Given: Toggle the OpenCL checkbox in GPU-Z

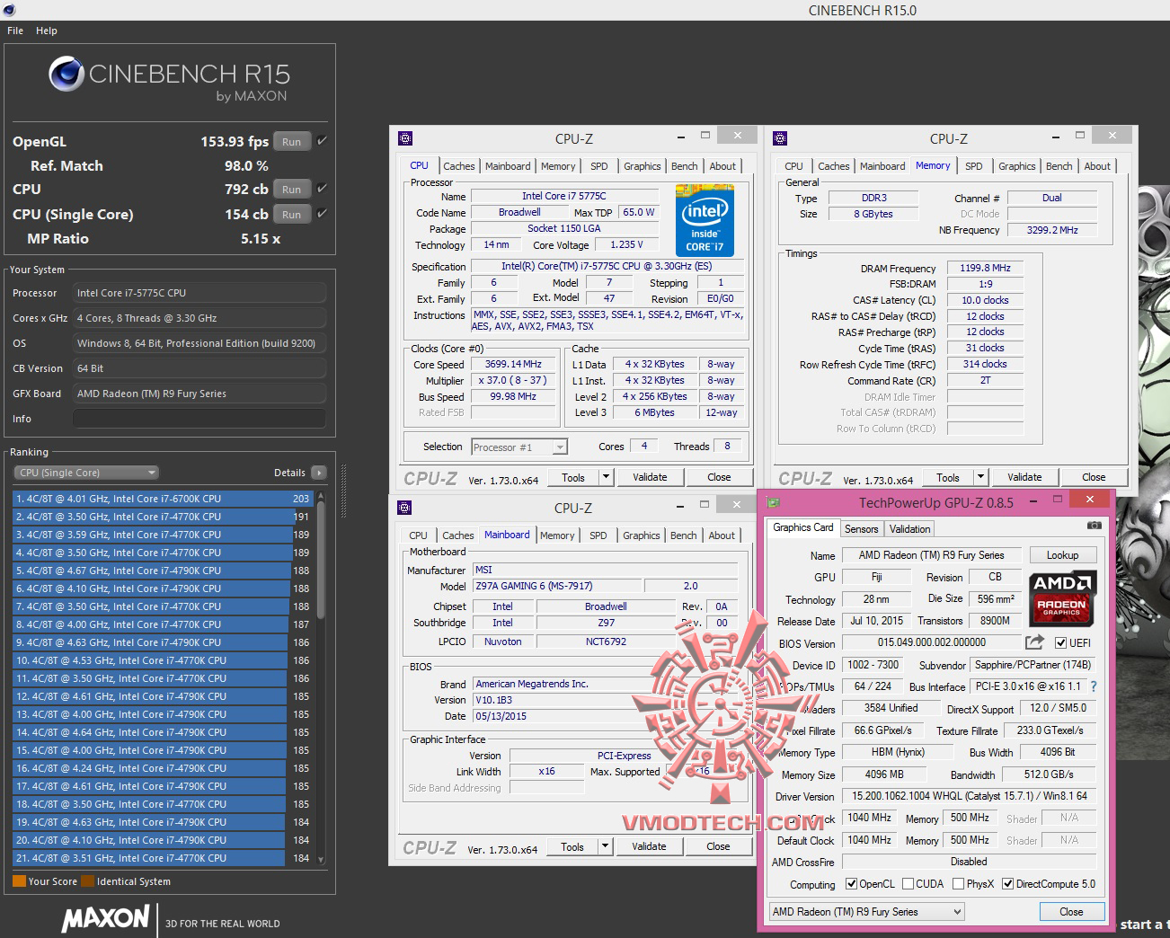Looking at the screenshot, I should (x=852, y=884).
